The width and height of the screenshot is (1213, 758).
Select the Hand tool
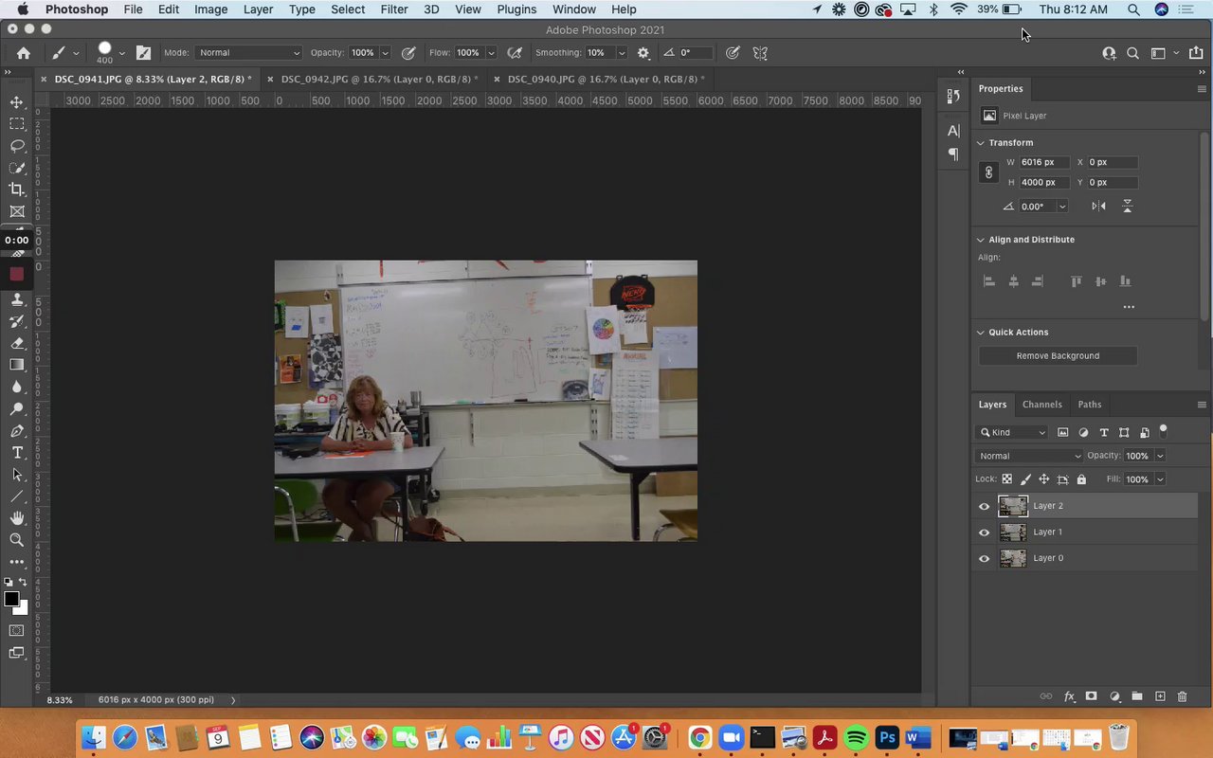coord(17,518)
